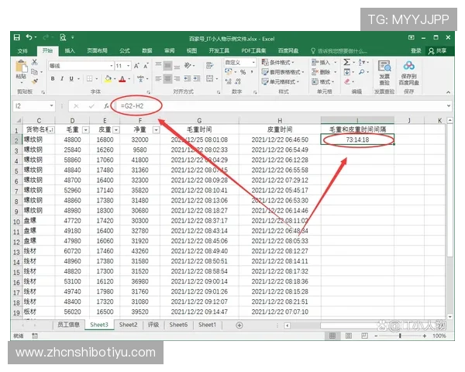Open the number format 自定义 dropdown
465x372 pixels.
[x=253, y=62]
